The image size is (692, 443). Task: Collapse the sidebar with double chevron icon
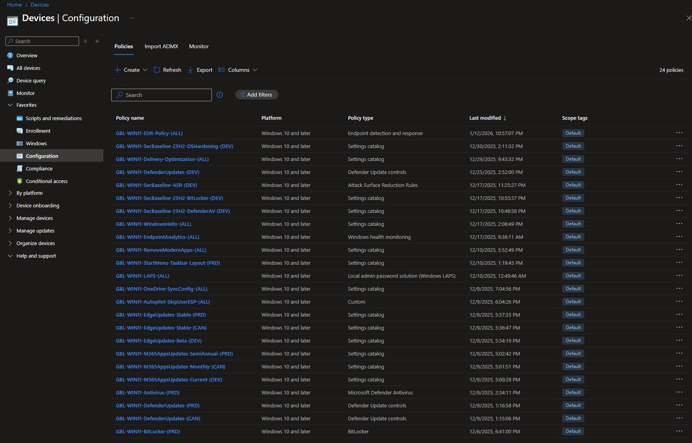pos(97,41)
